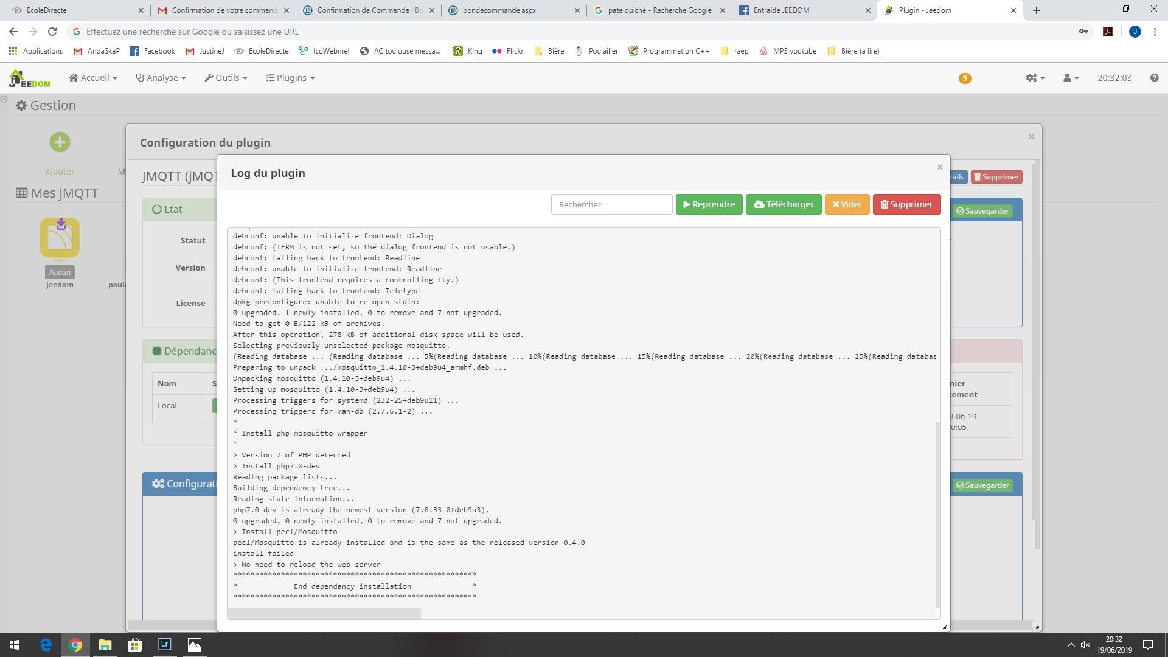Click the password key icon in address bar
Image resolution: width=1168 pixels, height=657 pixels.
click(1083, 32)
